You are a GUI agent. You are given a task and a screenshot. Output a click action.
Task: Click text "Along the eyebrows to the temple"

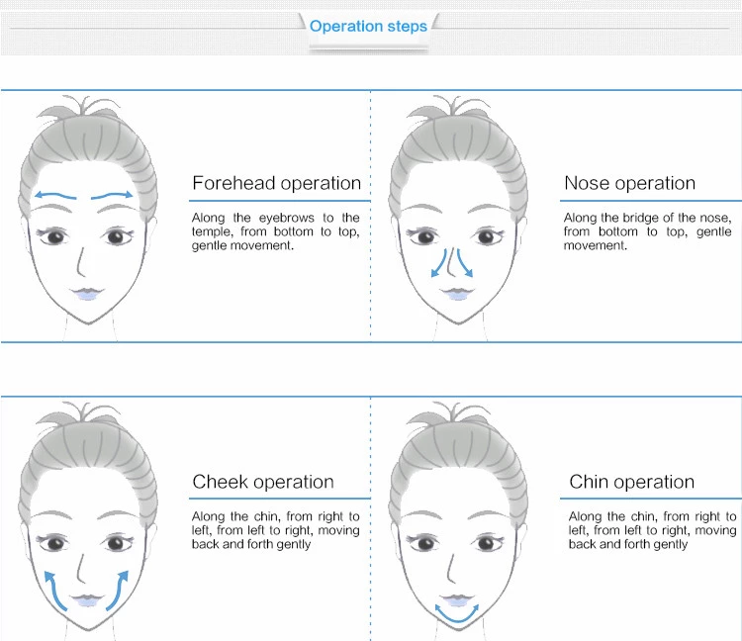click(x=276, y=225)
